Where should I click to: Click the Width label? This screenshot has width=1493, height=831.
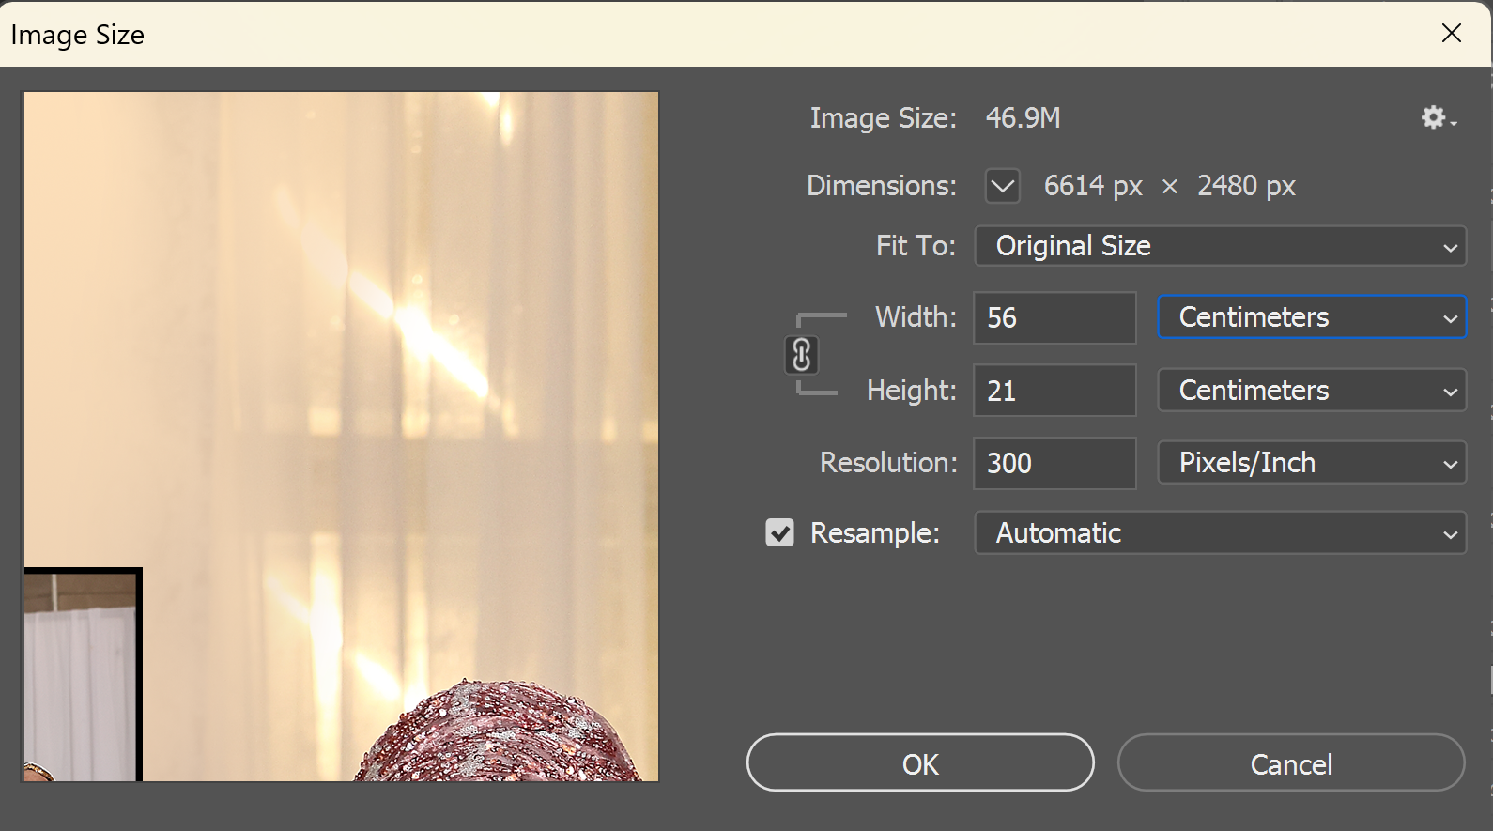click(916, 317)
